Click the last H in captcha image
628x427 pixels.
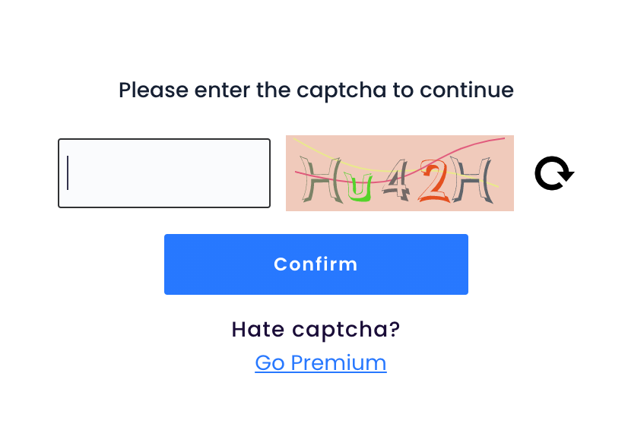tap(472, 179)
